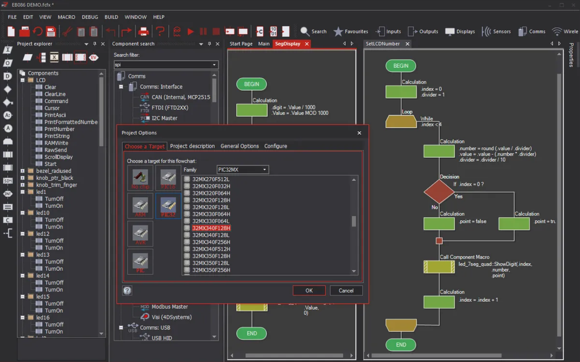Select the AVR target thumbnail
The image size is (580, 362).
140,234
